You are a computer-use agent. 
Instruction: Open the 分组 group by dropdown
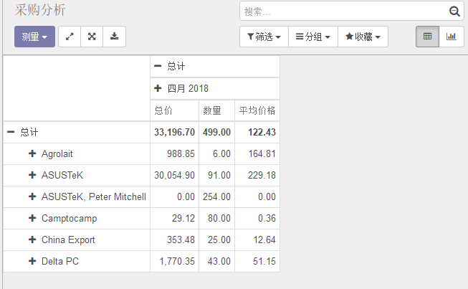point(313,37)
